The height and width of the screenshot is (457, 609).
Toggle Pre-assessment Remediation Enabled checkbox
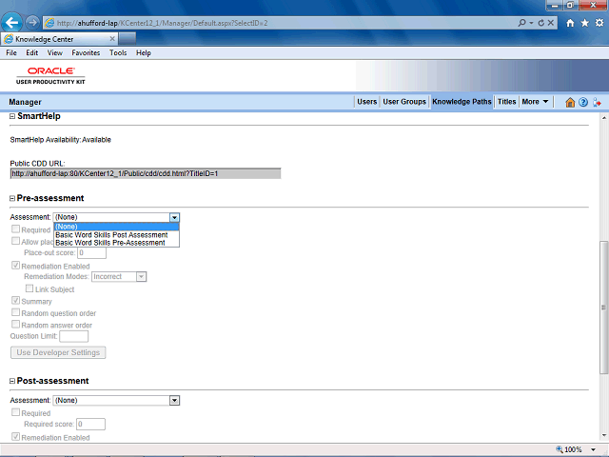pyautogui.click(x=15, y=266)
